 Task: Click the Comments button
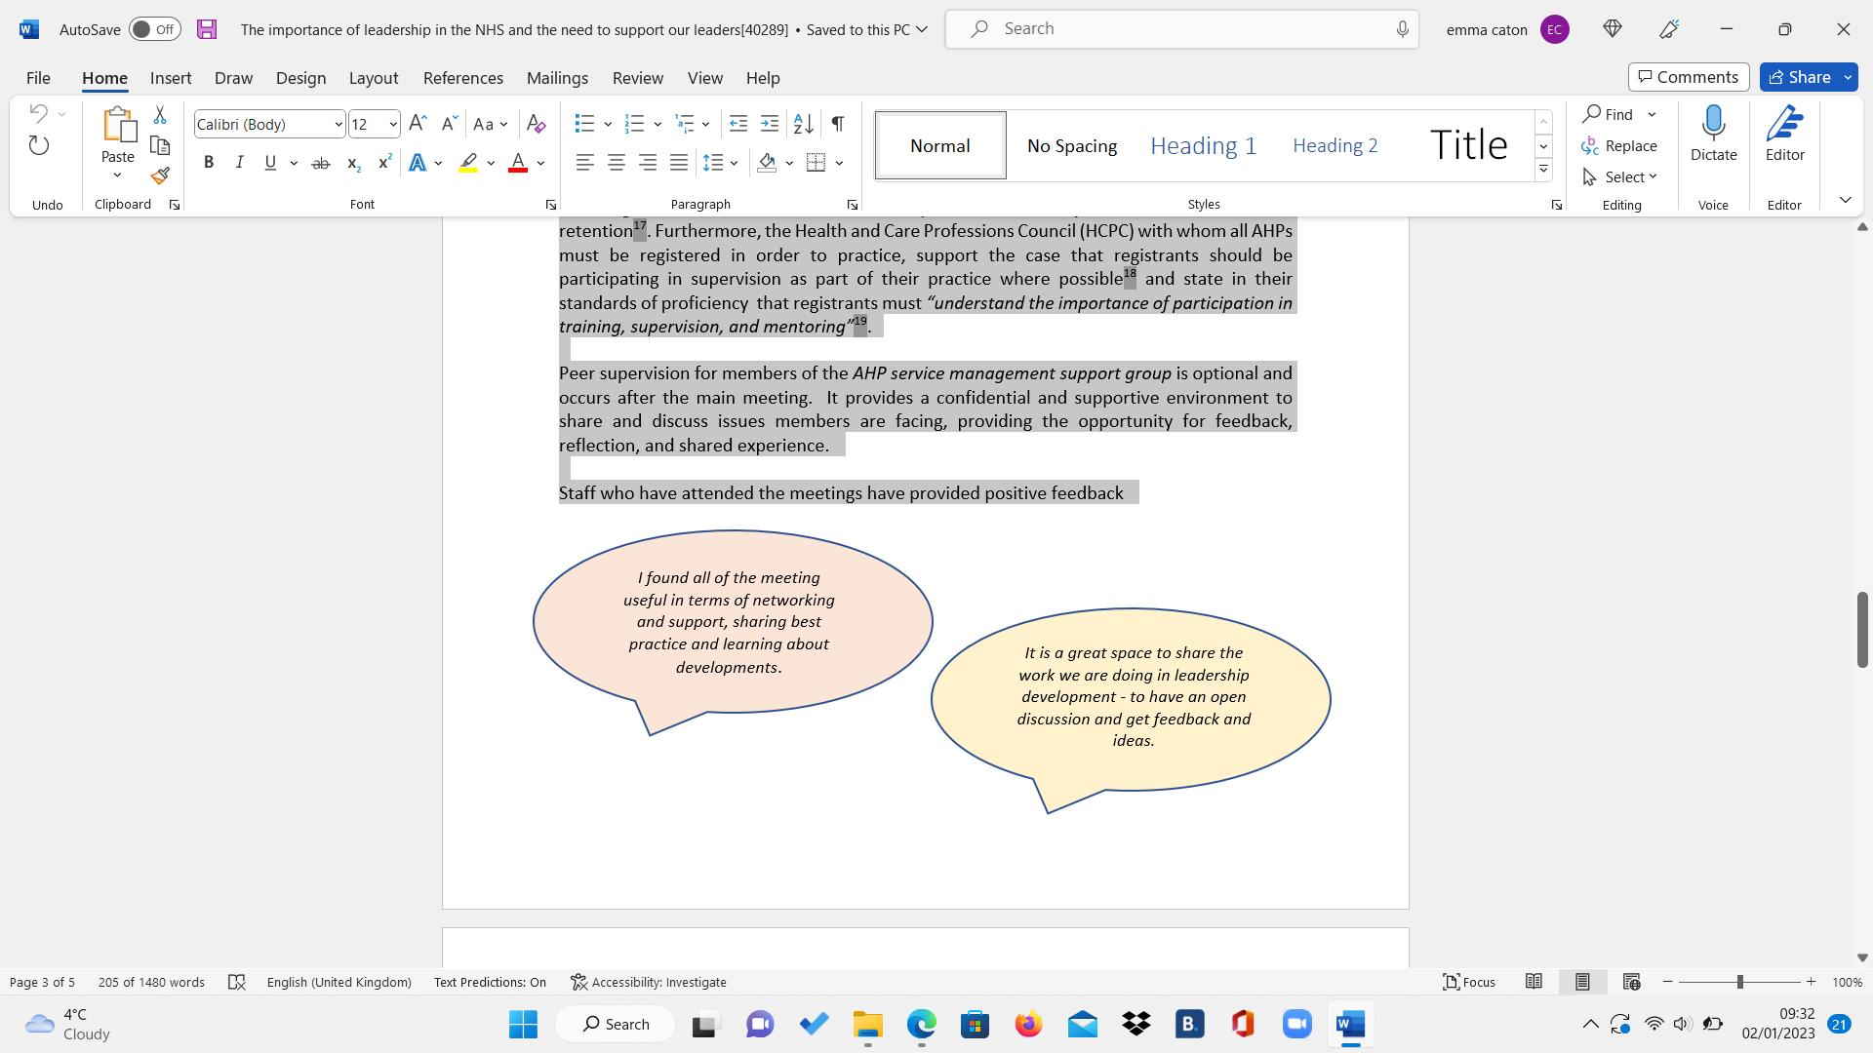(1688, 77)
